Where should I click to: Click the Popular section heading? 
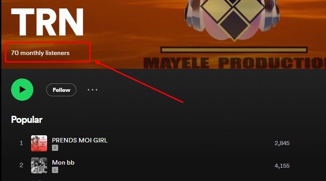tap(27, 120)
